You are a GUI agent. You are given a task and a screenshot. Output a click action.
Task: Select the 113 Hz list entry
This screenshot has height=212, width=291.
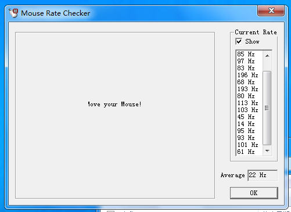(x=249, y=103)
